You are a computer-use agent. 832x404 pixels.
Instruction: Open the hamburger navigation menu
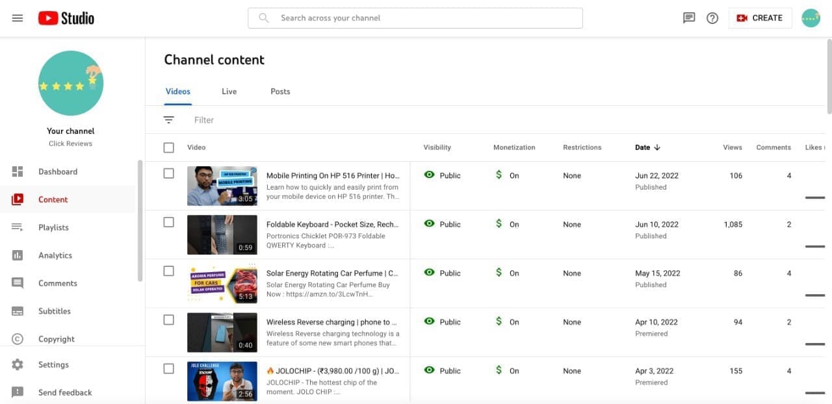[18, 18]
